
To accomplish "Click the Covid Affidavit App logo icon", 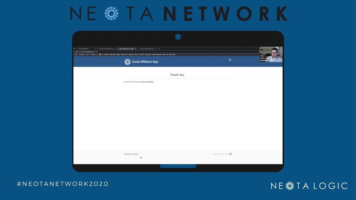I will 127,62.
